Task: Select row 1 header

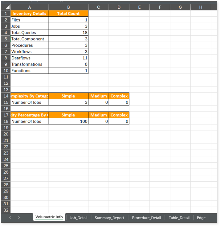Action: click(6, 14)
